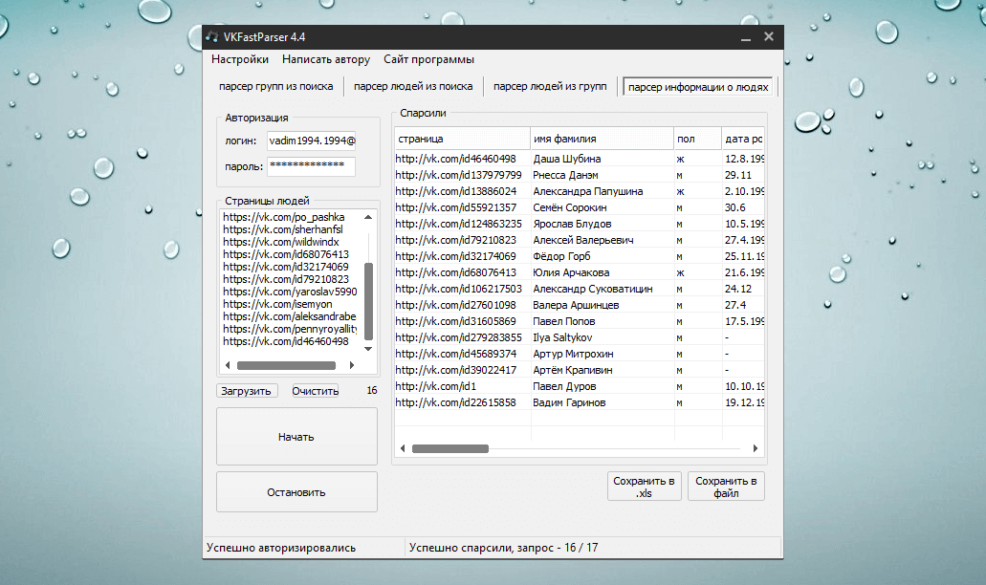Open the Написать автору menu
Viewport: 986px width, 585px height.
(x=326, y=59)
